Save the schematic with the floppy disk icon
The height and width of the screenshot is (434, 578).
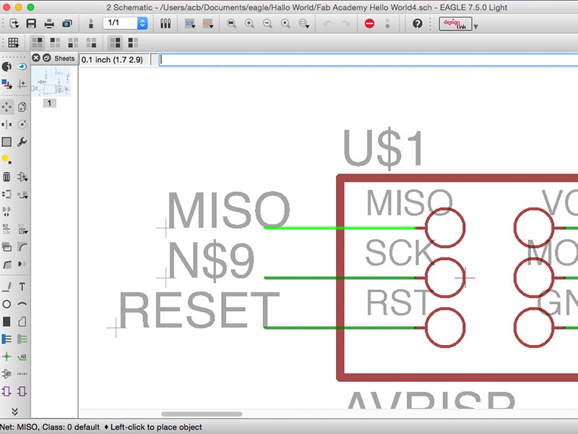31,24
